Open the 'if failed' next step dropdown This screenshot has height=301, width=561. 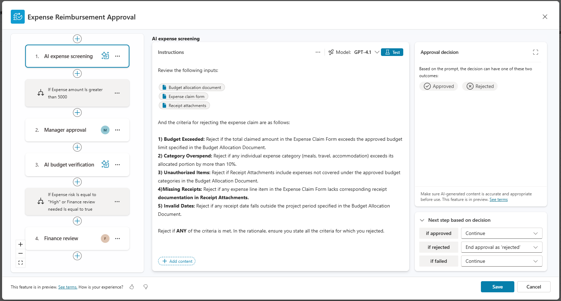(501, 261)
